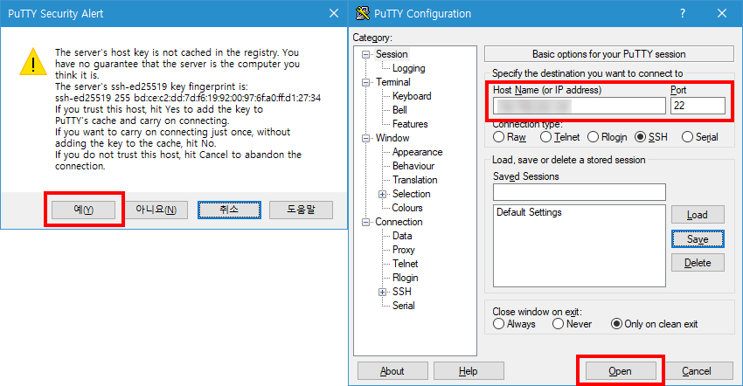Select the Terminal category label
Viewport: 743px width, 386px height.
(x=392, y=82)
